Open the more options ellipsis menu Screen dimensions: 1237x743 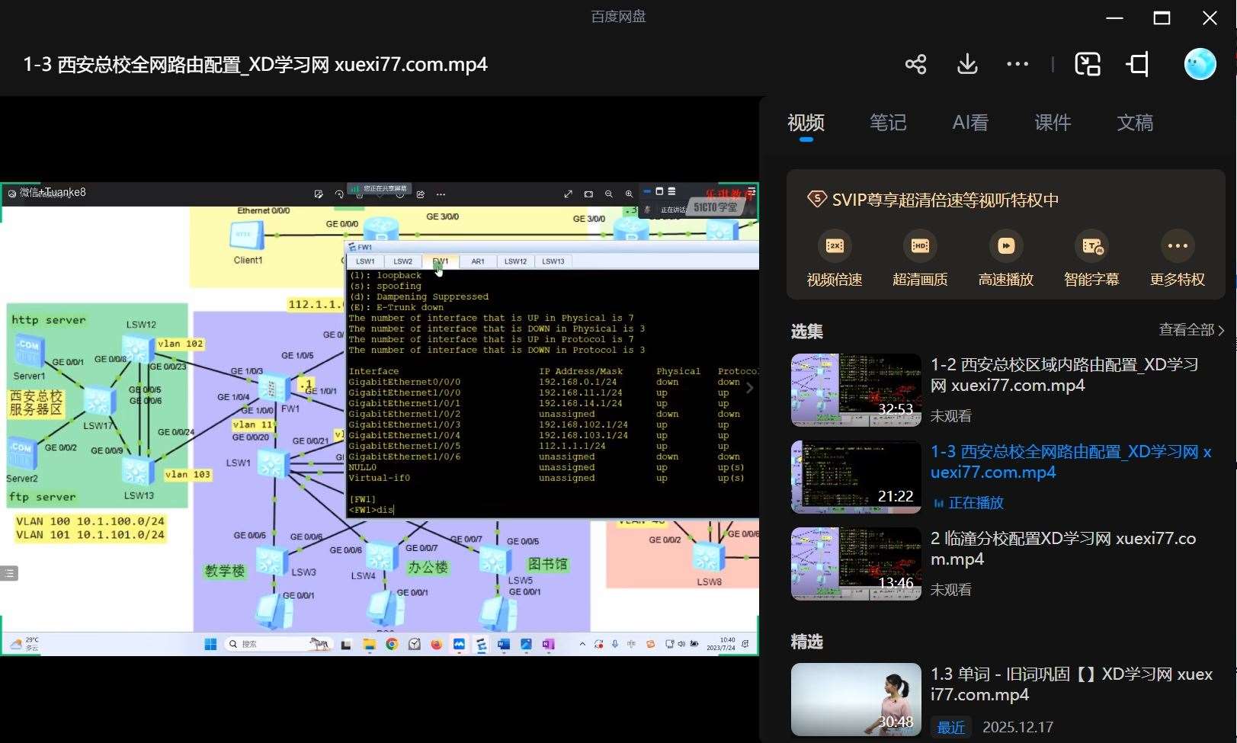tap(1017, 64)
